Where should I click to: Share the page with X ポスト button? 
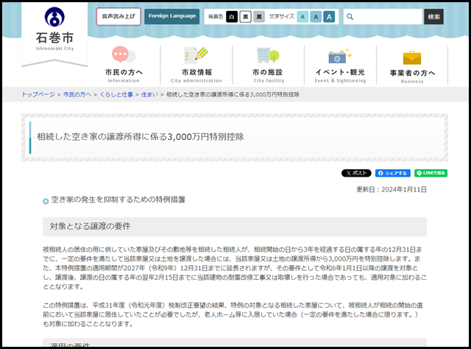tap(356, 173)
